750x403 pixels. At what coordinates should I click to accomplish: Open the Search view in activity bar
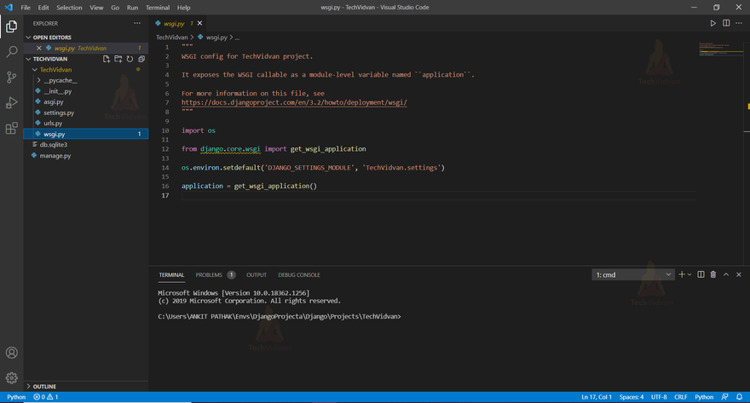point(12,52)
